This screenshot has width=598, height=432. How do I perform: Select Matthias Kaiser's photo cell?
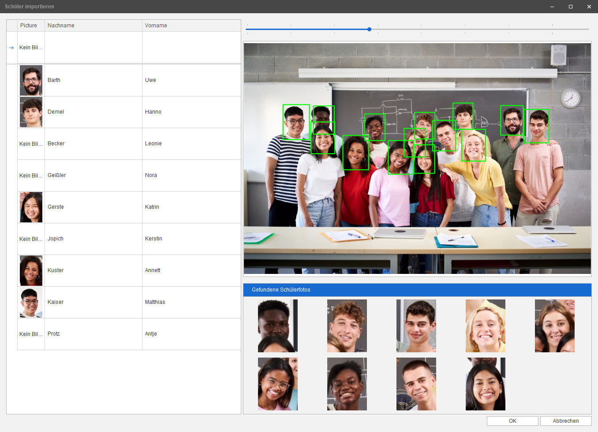click(x=31, y=302)
